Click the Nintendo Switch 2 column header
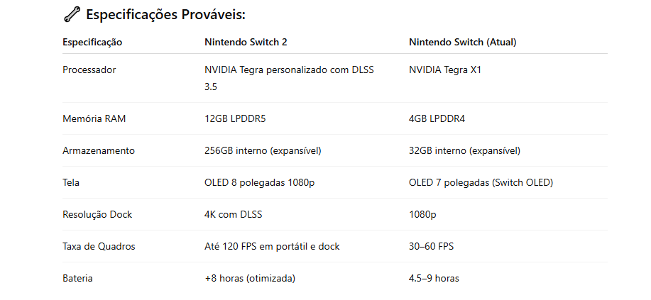Viewport: 651px width, 300px height. tap(246, 43)
